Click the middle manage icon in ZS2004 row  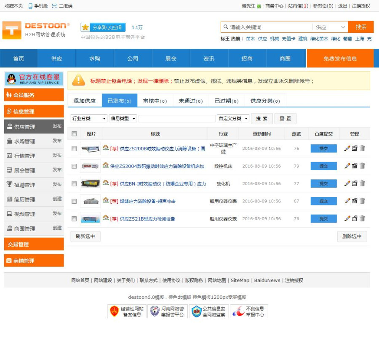[x=355, y=166]
